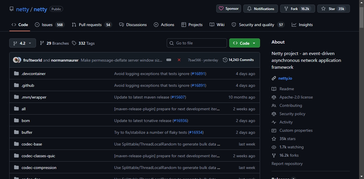
Task: Click the Star icon in header
Action: pyautogui.click(x=323, y=9)
